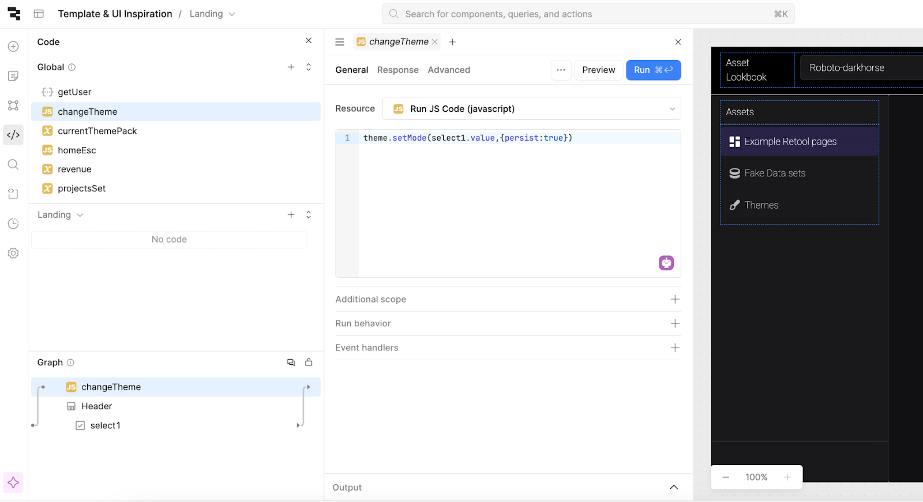Open the Roboto-darkhorse theme select
Image resolution: width=923 pixels, height=502 pixels.
pyautogui.click(x=861, y=68)
